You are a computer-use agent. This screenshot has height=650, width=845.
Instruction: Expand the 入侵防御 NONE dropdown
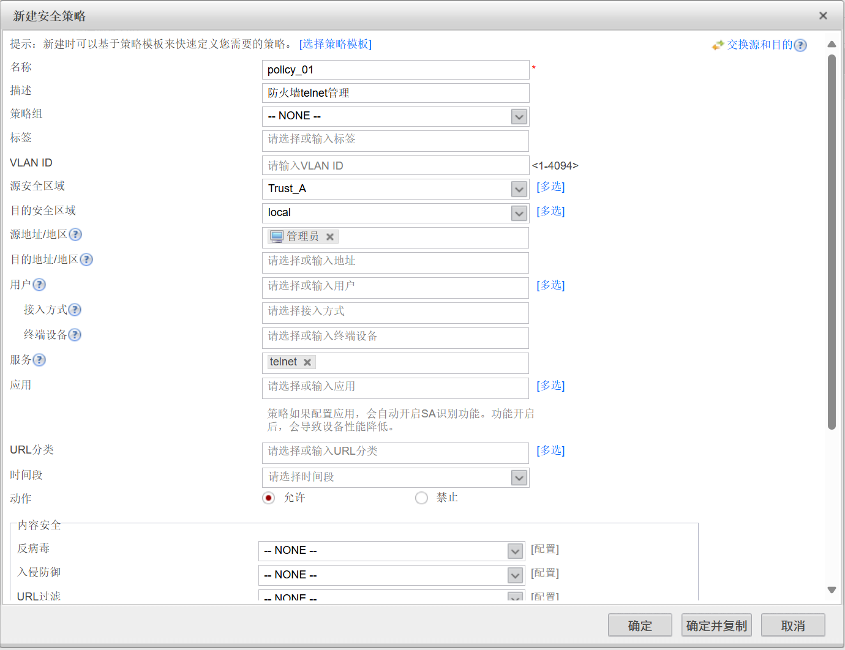516,575
